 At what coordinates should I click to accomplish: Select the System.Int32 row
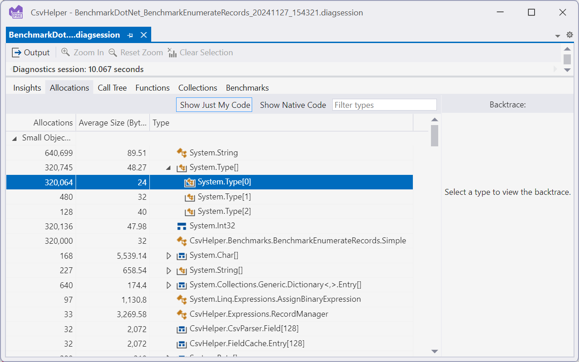click(210, 226)
